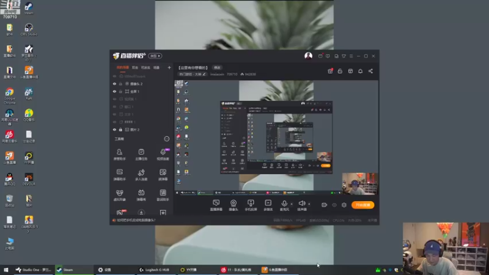
Task: Open streaming settings gear
Action: pos(344,205)
